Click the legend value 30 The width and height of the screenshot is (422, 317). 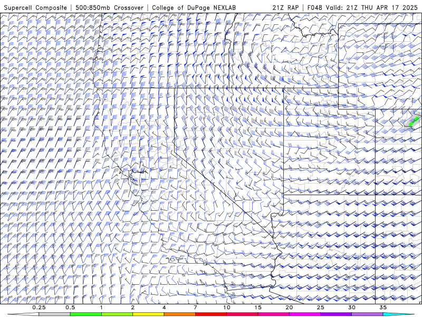coord(352,307)
